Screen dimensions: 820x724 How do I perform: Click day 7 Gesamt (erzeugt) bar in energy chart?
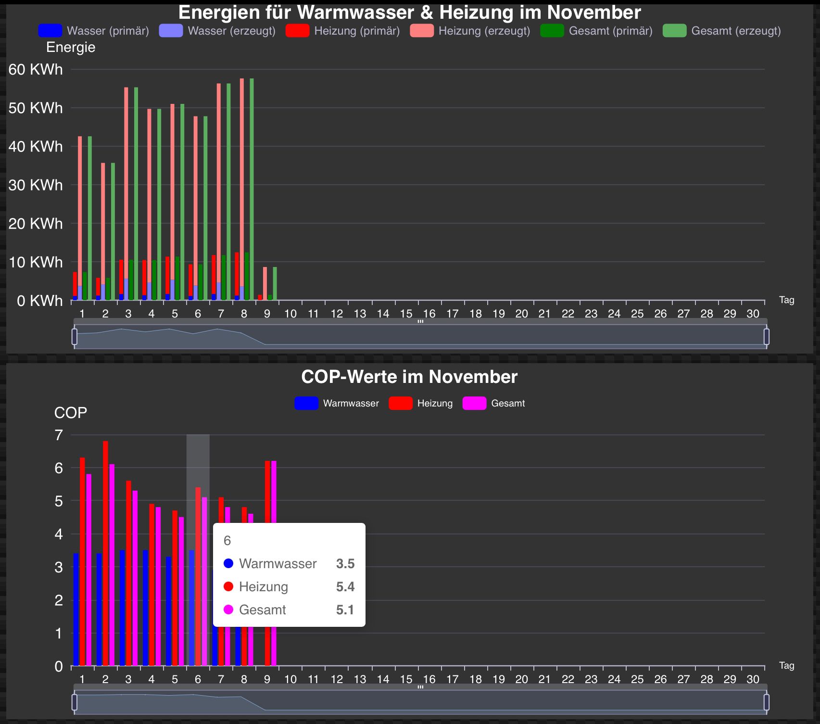tap(228, 192)
